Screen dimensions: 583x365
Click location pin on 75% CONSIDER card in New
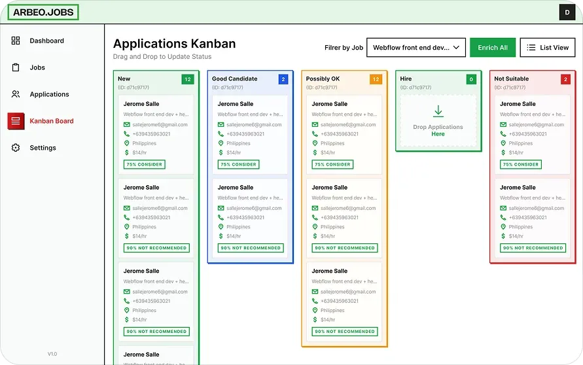pyautogui.click(x=127, y=143)
